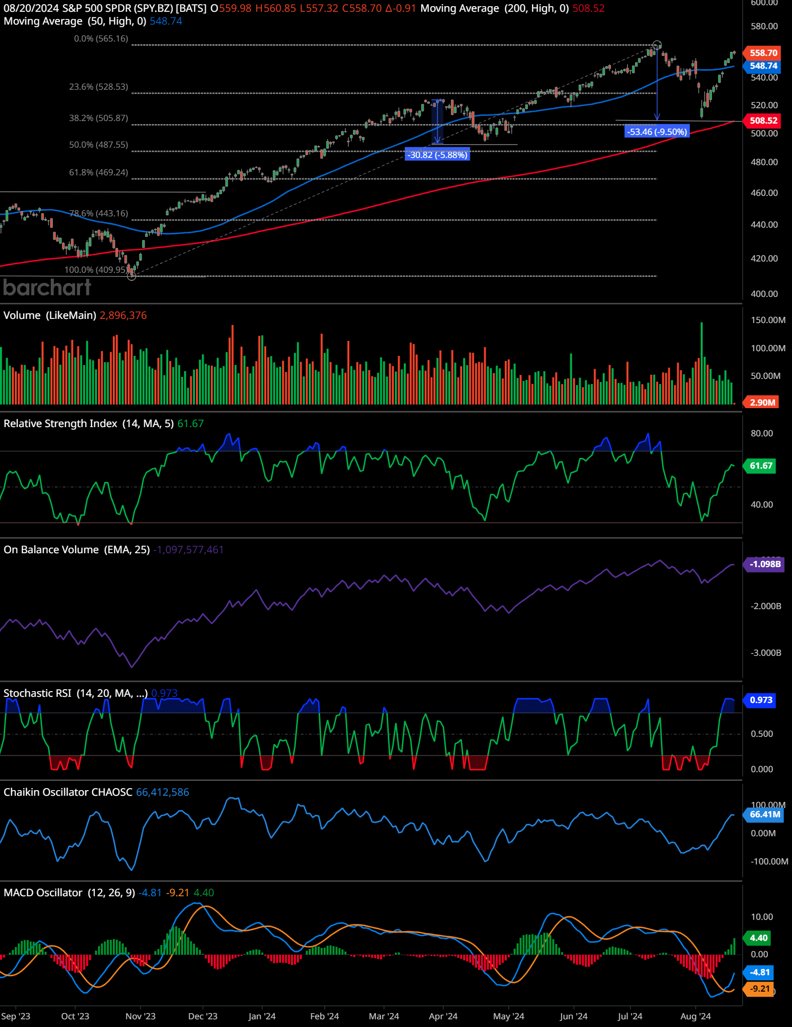Click the 78.6% (443.16) Fibonacci label

[98, 213]
